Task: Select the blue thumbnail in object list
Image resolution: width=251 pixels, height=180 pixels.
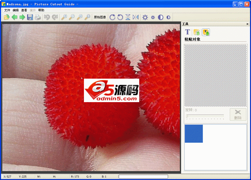Action: click(x=194, y=133)
